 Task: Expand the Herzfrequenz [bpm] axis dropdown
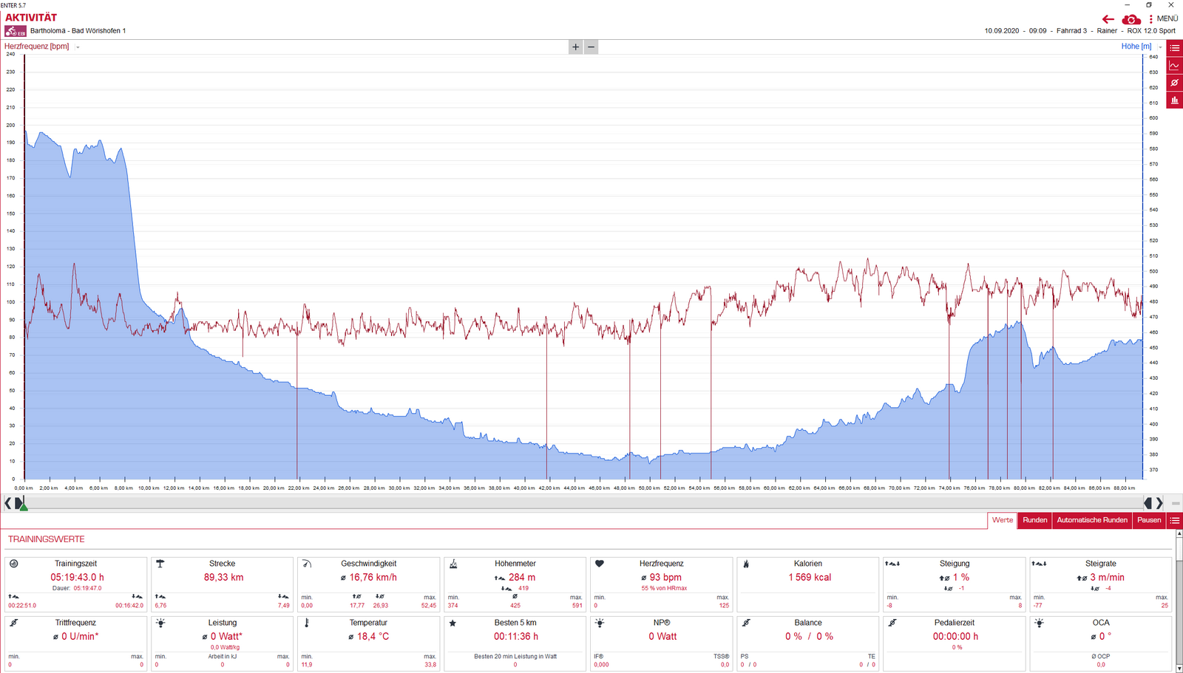coord(78,47)
